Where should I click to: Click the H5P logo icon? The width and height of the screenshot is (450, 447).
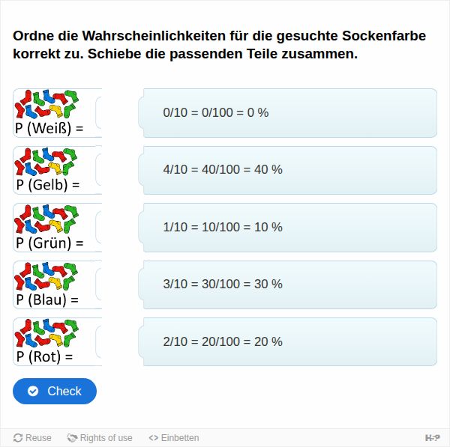(x=432, y=438)
